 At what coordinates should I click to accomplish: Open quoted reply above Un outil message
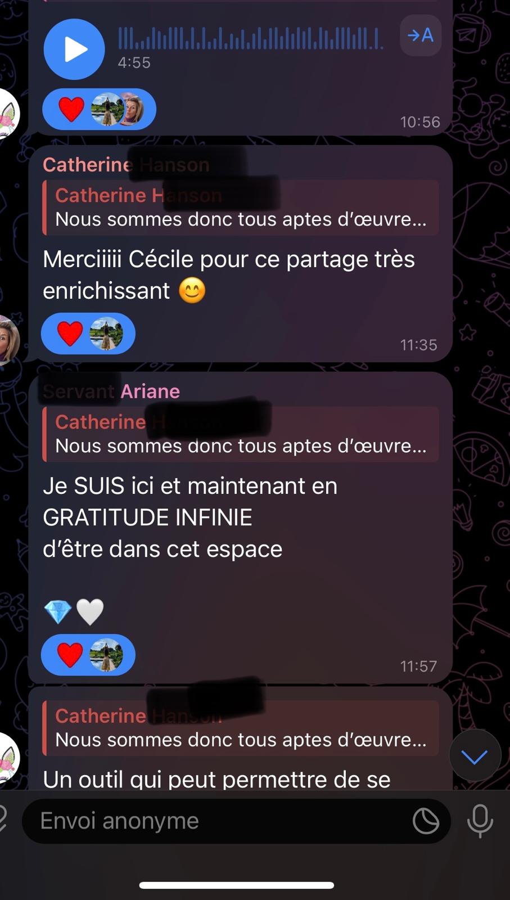click(x=241, y=728)
